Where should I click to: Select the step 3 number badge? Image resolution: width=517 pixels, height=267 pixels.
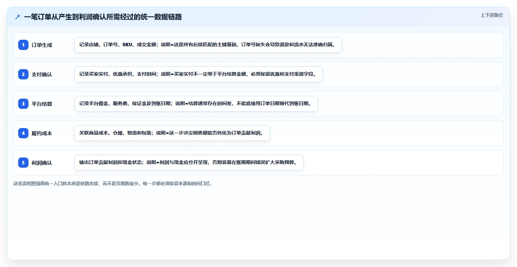pos(23,104)
